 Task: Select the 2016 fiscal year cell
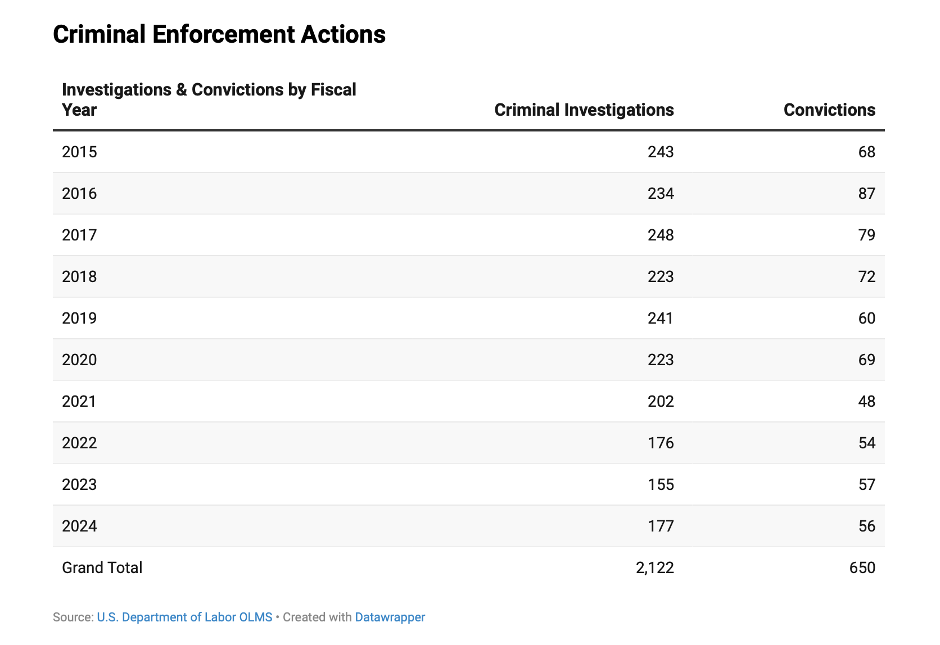tap(79, 194)
